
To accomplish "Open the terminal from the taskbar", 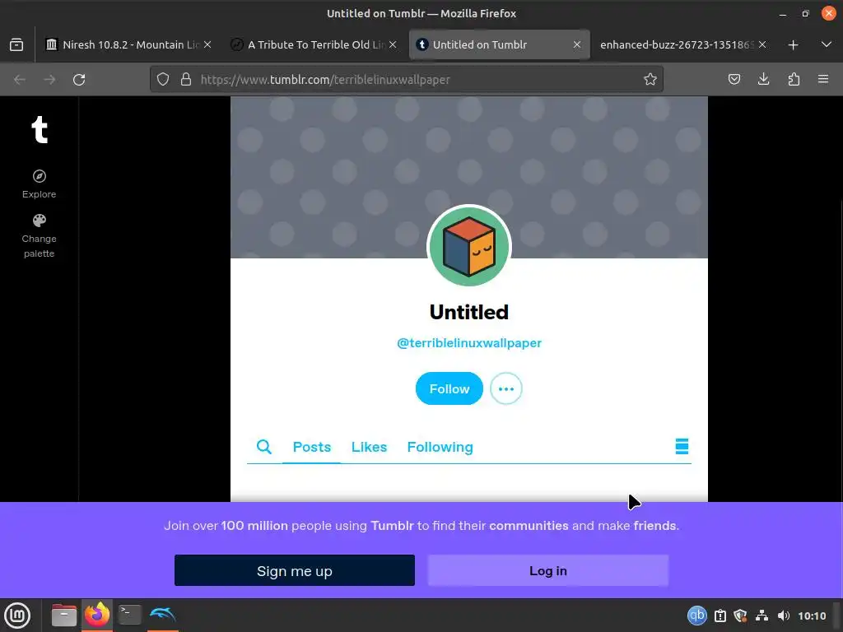I will click(129, 615).
